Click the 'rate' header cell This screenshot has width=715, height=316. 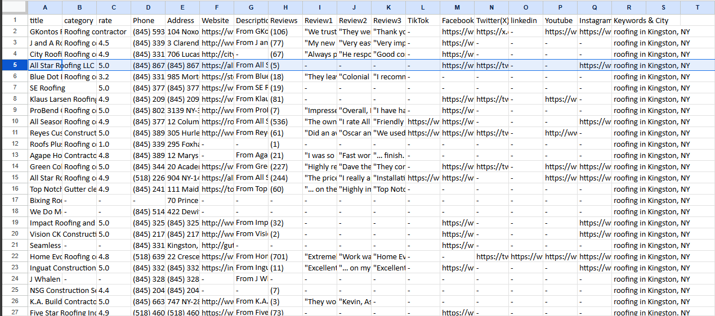(114, 20)
